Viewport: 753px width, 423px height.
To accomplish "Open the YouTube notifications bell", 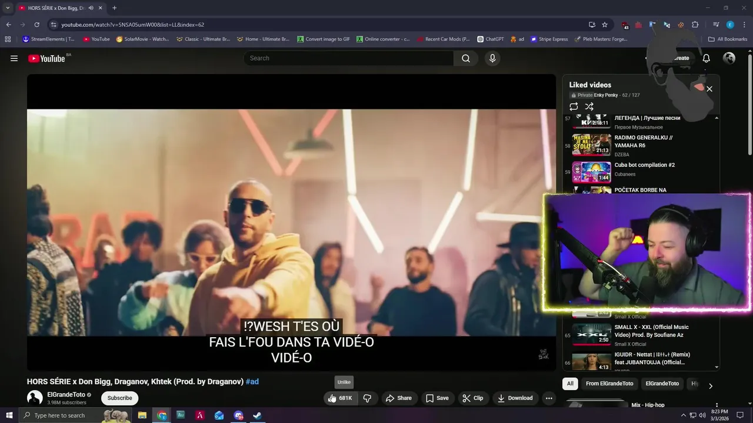I will [x=707, y=58].
